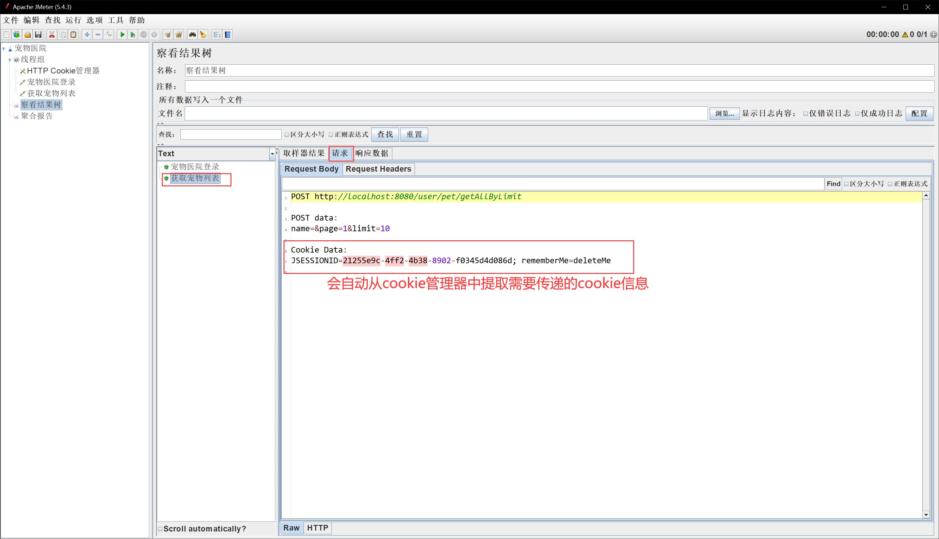Switch to the 响应数据 tab

point(371,153)
